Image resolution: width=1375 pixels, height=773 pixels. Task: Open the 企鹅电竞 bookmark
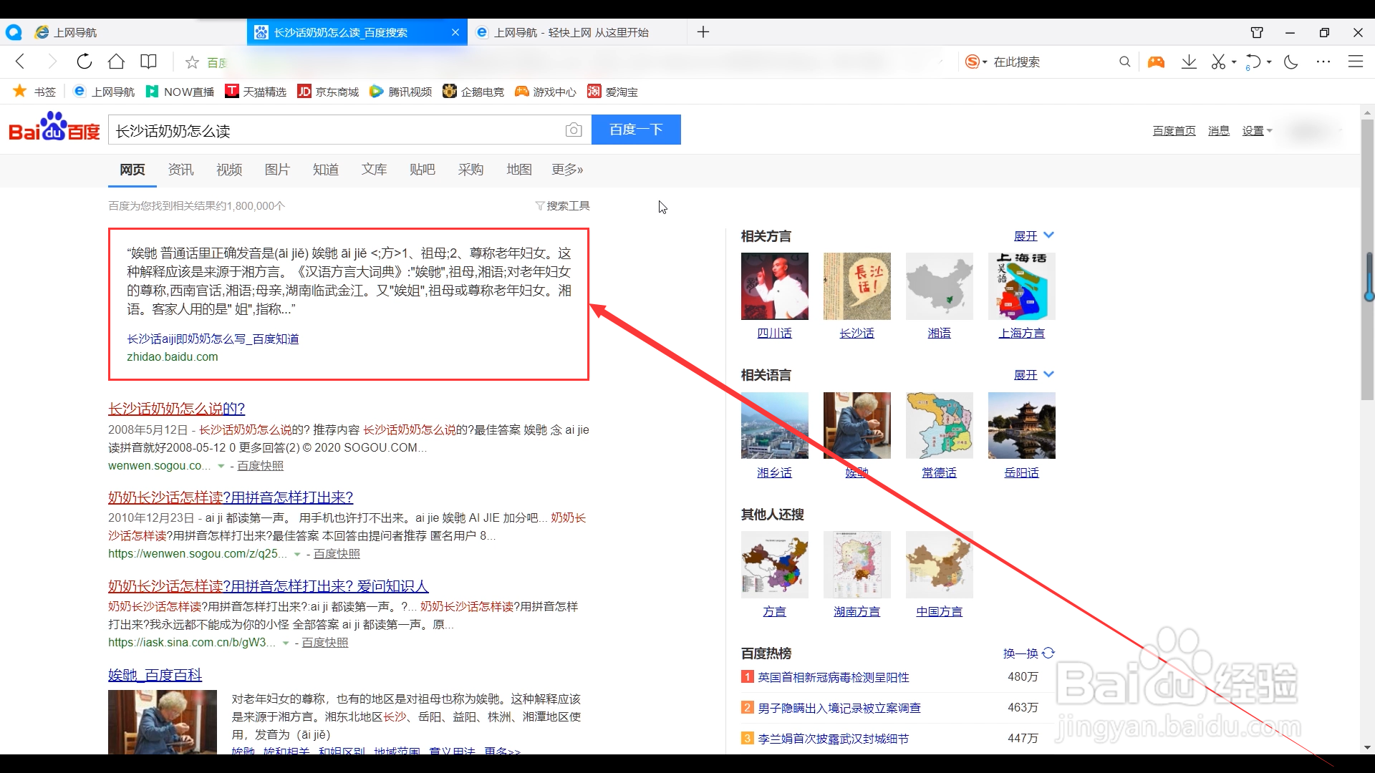[x=473, y=92]
